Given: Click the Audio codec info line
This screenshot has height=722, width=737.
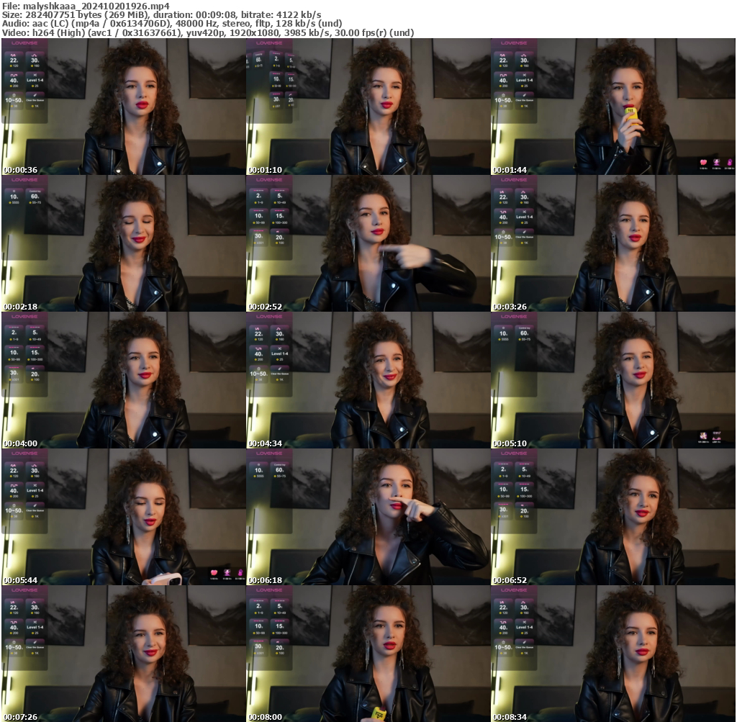Looking at the screenshot, I should pos(173,23).
